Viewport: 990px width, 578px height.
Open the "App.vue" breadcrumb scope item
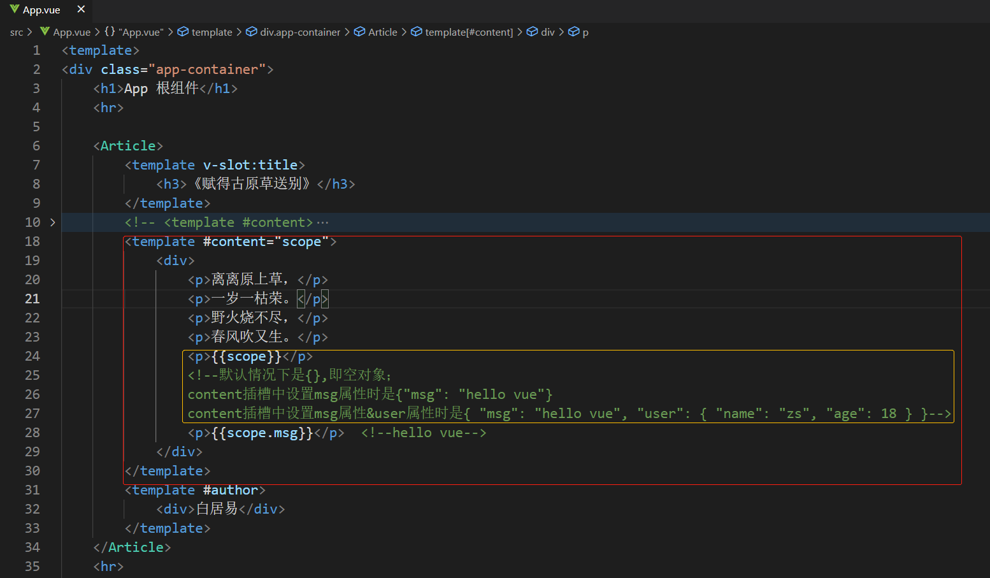click(x=141, y=33)
